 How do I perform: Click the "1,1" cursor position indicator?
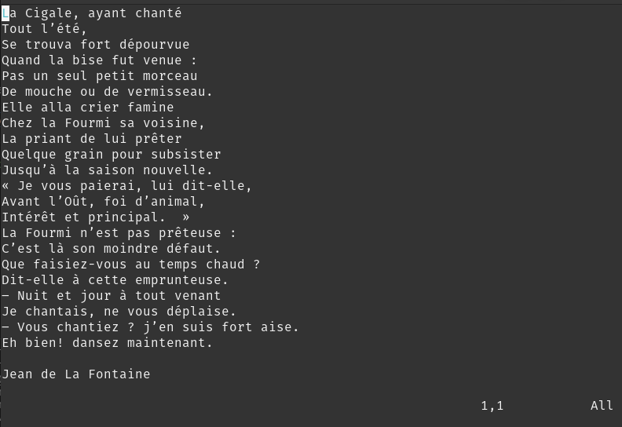point(492,406)
